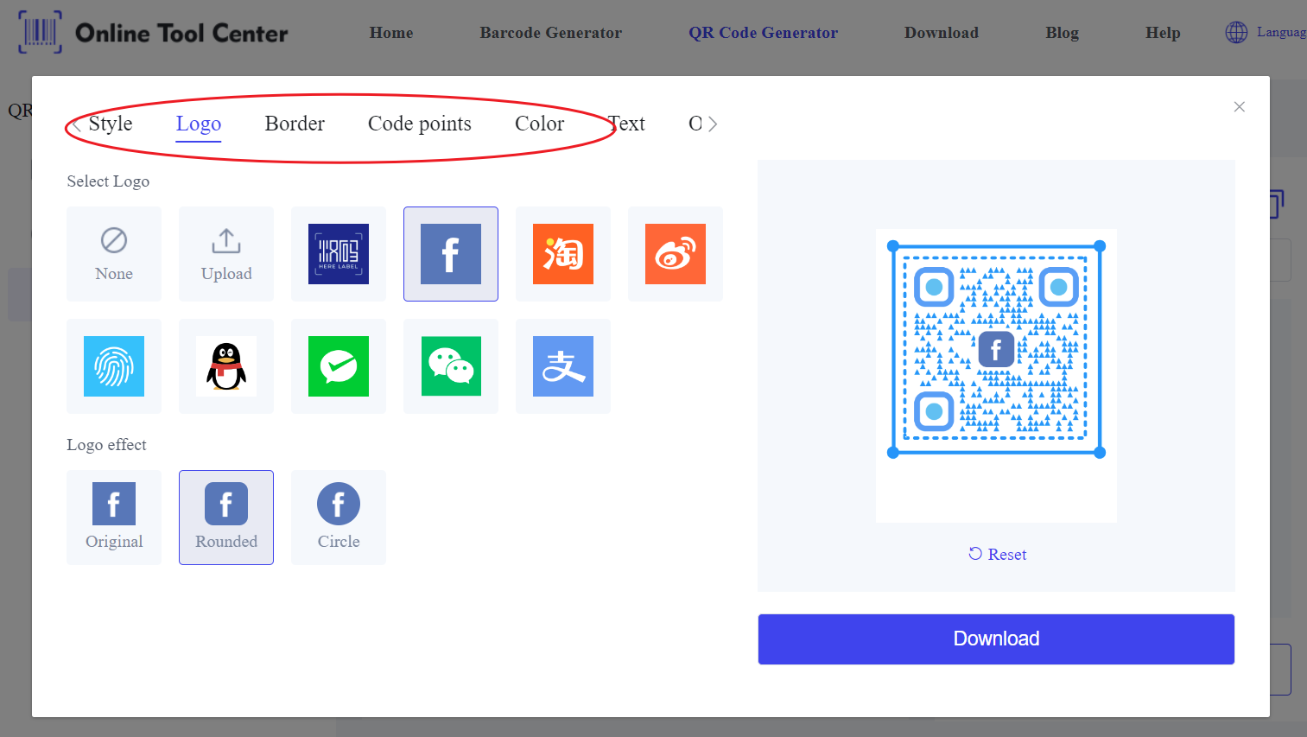Select the Facebook logo tile

coord(451,254)
